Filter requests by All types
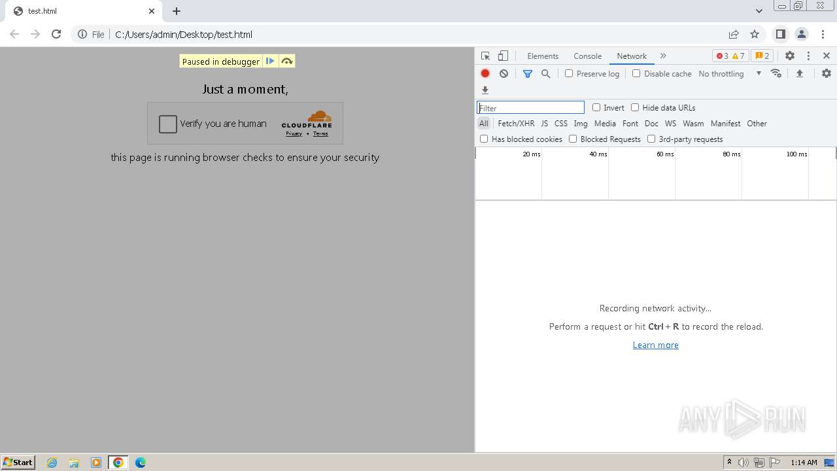Image resolution: width=837 pixels, height=471 pixels. (x=484, y=123)
